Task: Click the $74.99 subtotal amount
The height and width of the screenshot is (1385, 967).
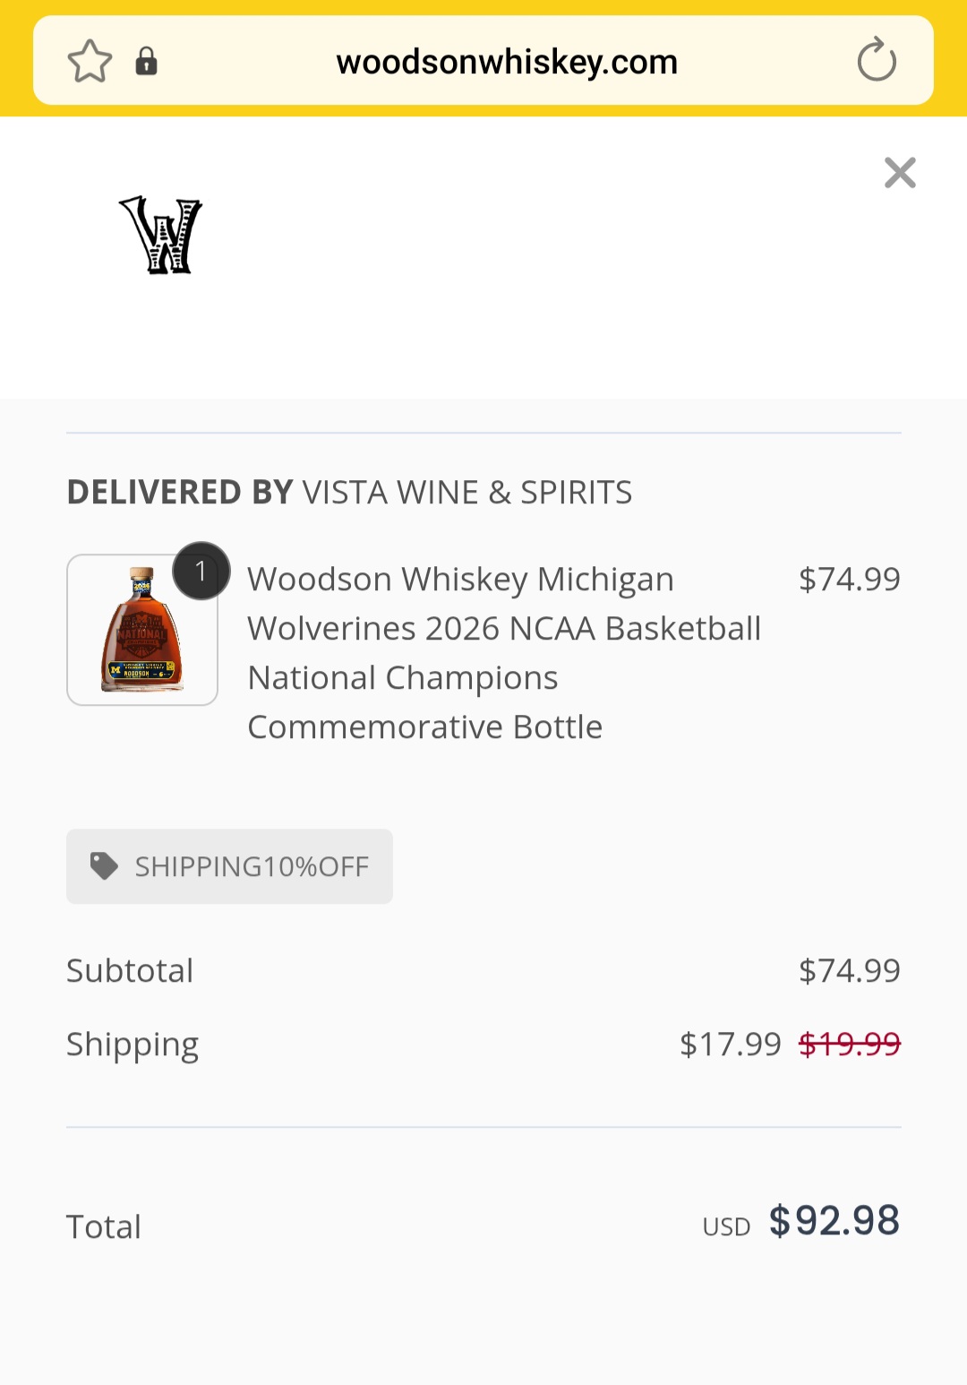Action: coord(849,971)
